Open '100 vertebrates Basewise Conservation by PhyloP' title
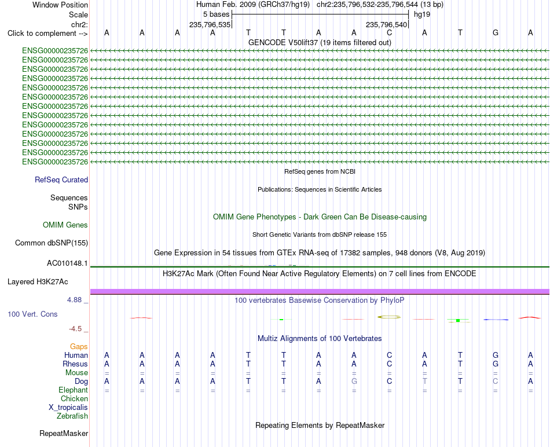 (x=320, y=301)
